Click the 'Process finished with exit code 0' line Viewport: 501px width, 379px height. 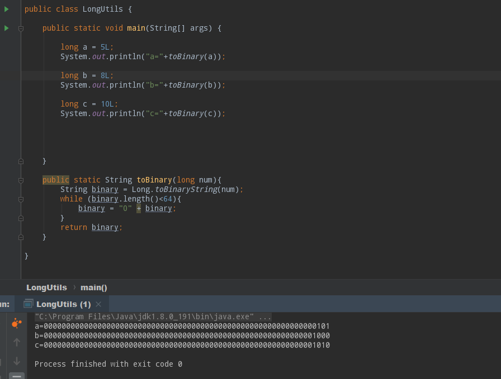tap(108, 364)
